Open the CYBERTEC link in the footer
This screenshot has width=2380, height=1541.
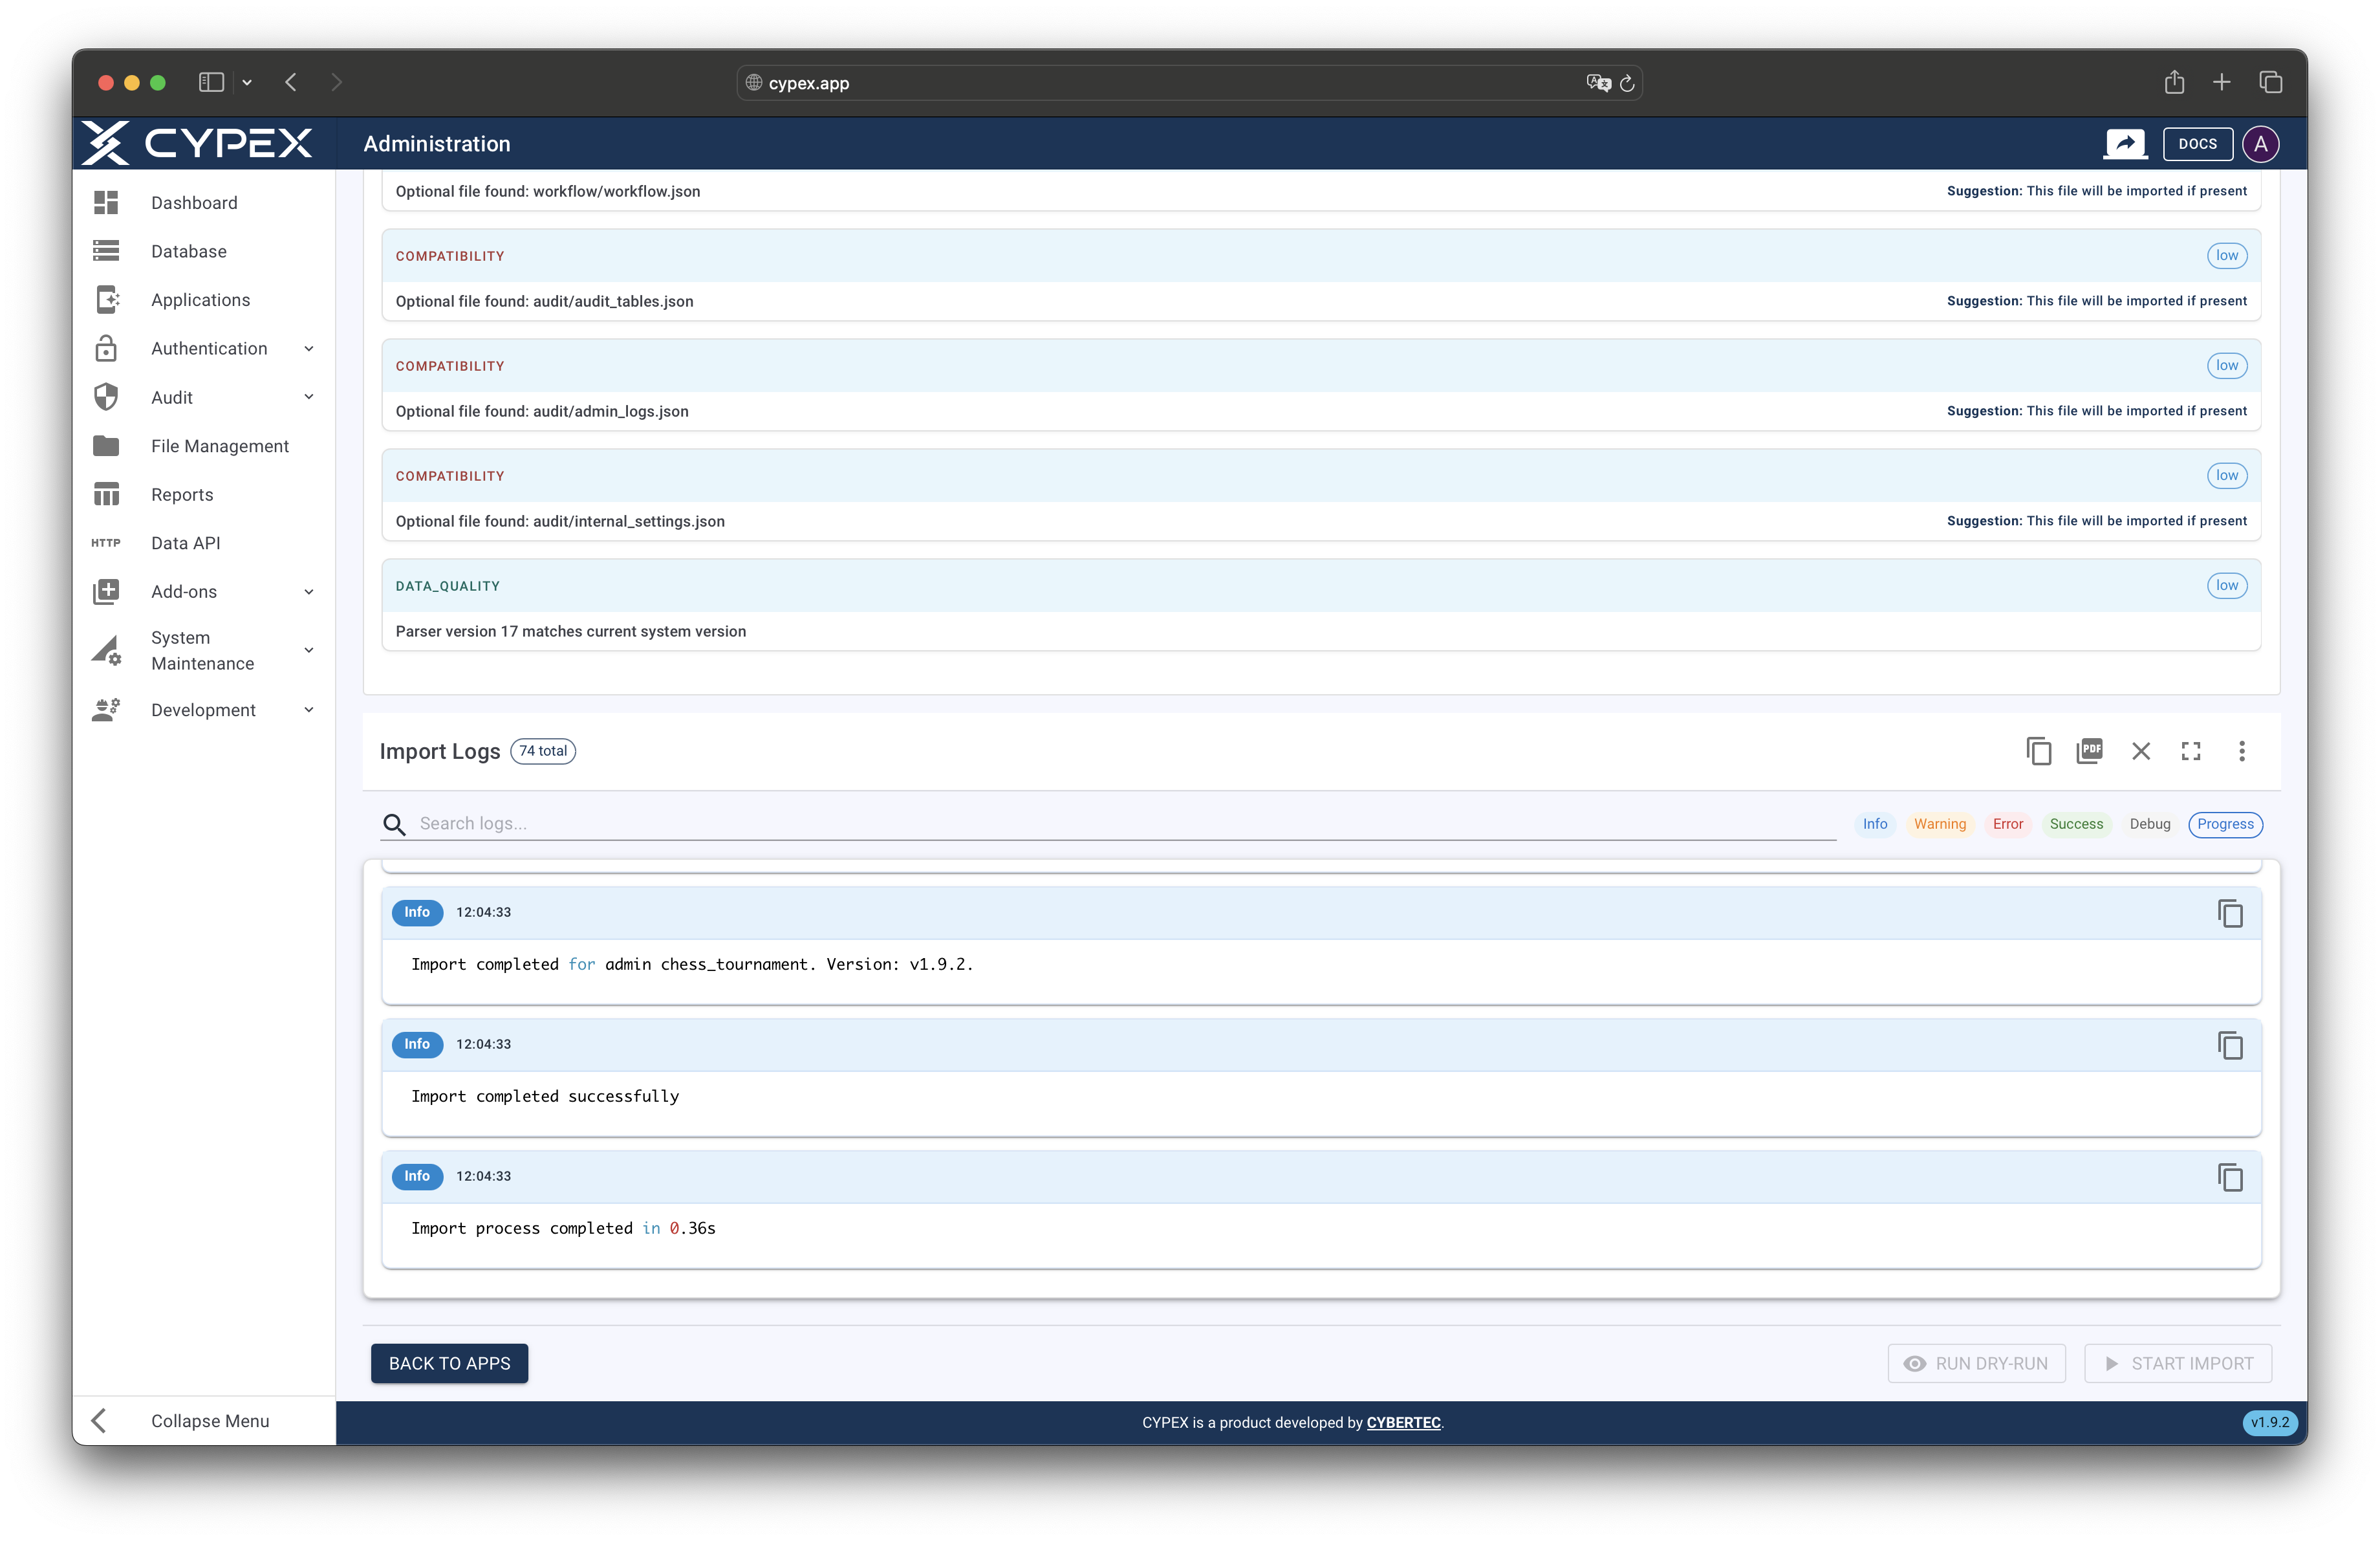pos(1403,1422)
